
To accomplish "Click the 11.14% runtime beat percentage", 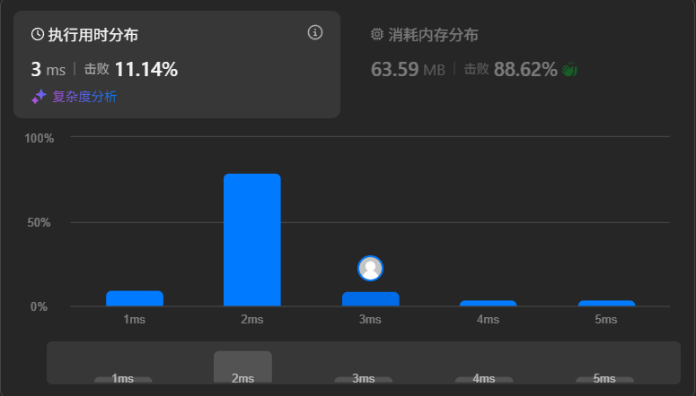I will point(146,70).
